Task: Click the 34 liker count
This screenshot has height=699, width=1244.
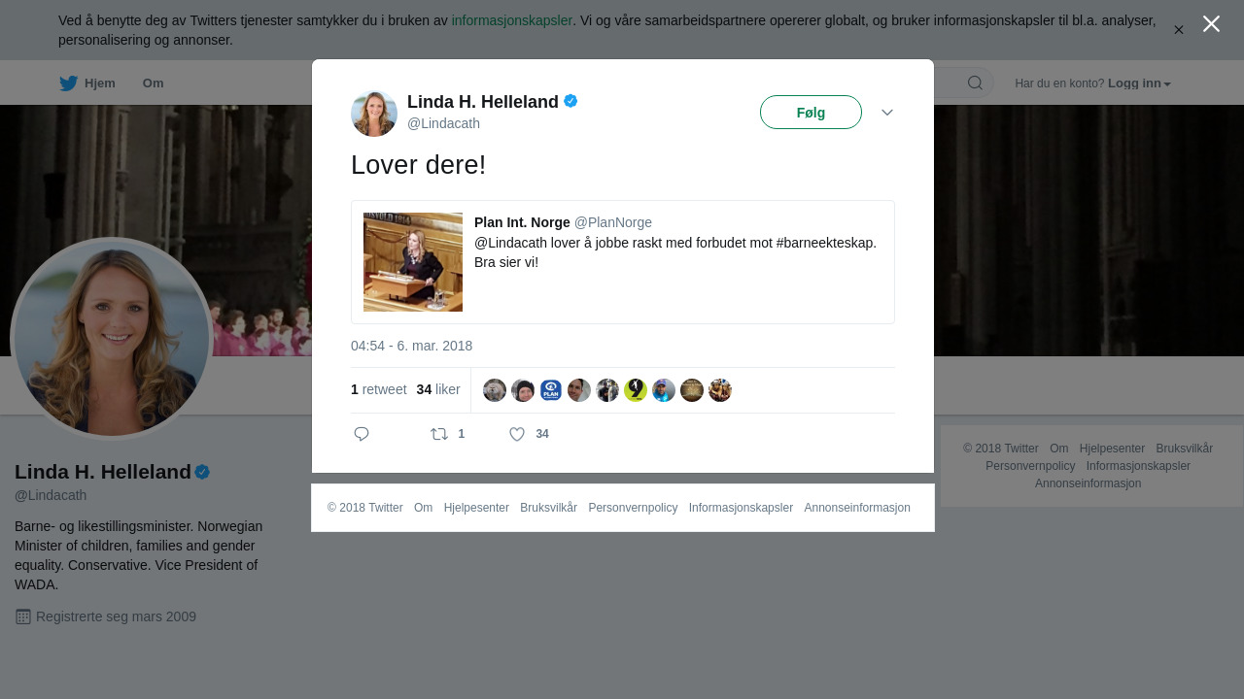Action: point(438,389)
